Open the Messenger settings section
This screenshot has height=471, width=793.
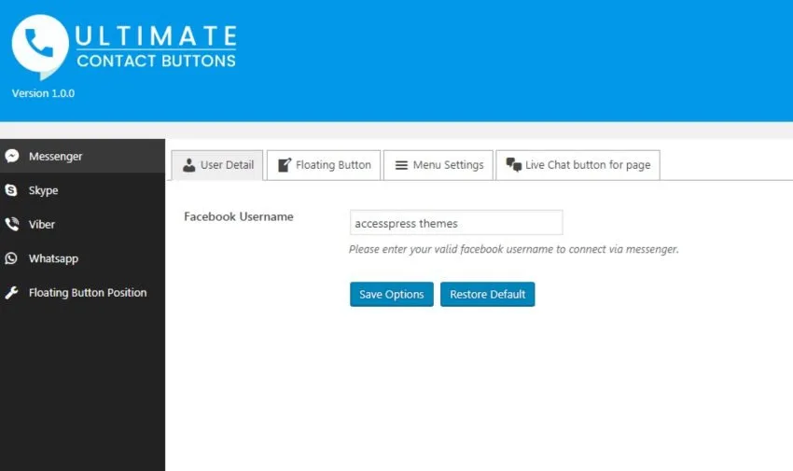click(82, 156)
